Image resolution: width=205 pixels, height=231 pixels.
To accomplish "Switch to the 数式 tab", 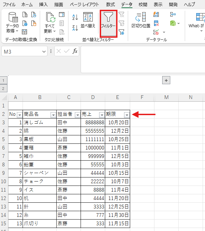I will (x=111, y=5).
